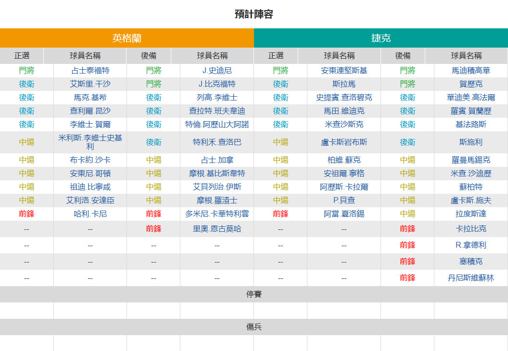508x351 pixels.
Task: Click on 列高.李維士
Action: 217,98
